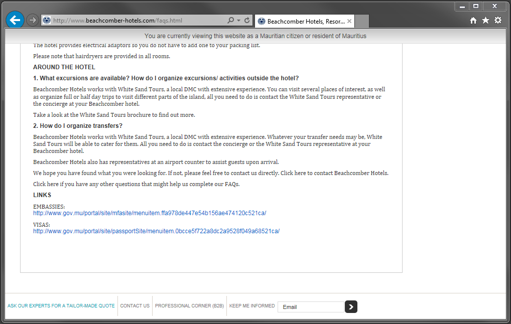Minimize the browser window
This screenshot has height=324, width=511.
click(462, 6)
